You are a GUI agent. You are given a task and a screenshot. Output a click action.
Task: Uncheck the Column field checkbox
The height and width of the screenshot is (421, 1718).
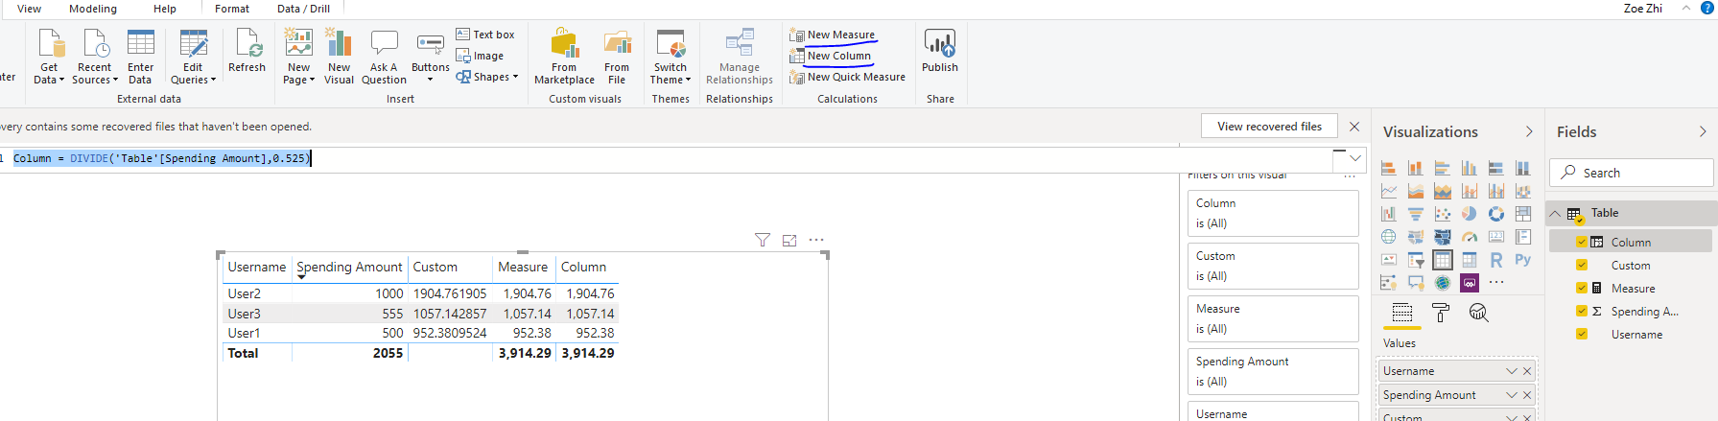pyautogui.click(x=1582, y=242)
